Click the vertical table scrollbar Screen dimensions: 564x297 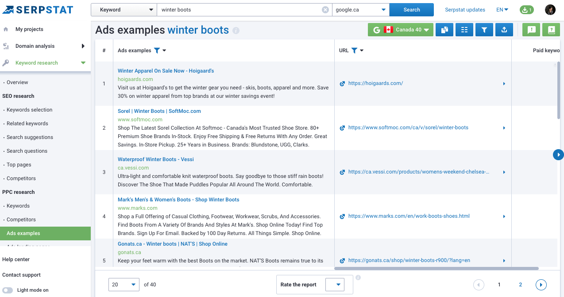click(558, 91)
